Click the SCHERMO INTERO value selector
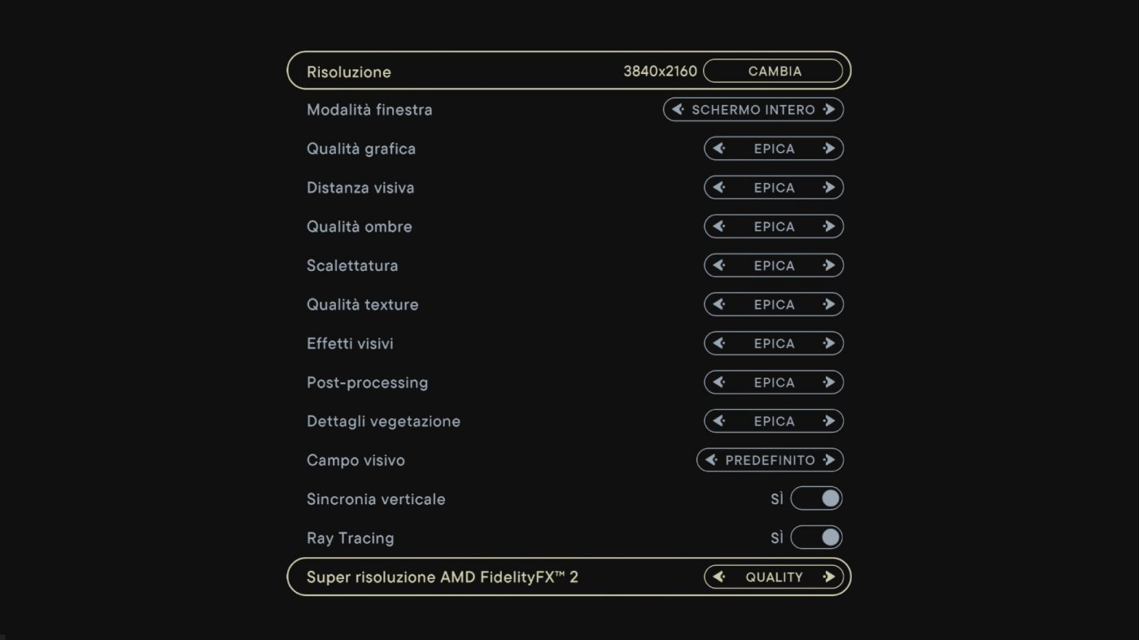 (753, 109)
